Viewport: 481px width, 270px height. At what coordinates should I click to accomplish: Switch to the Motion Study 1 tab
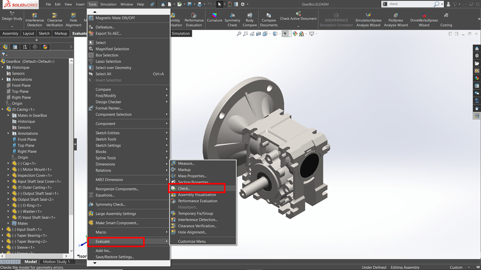57,261
